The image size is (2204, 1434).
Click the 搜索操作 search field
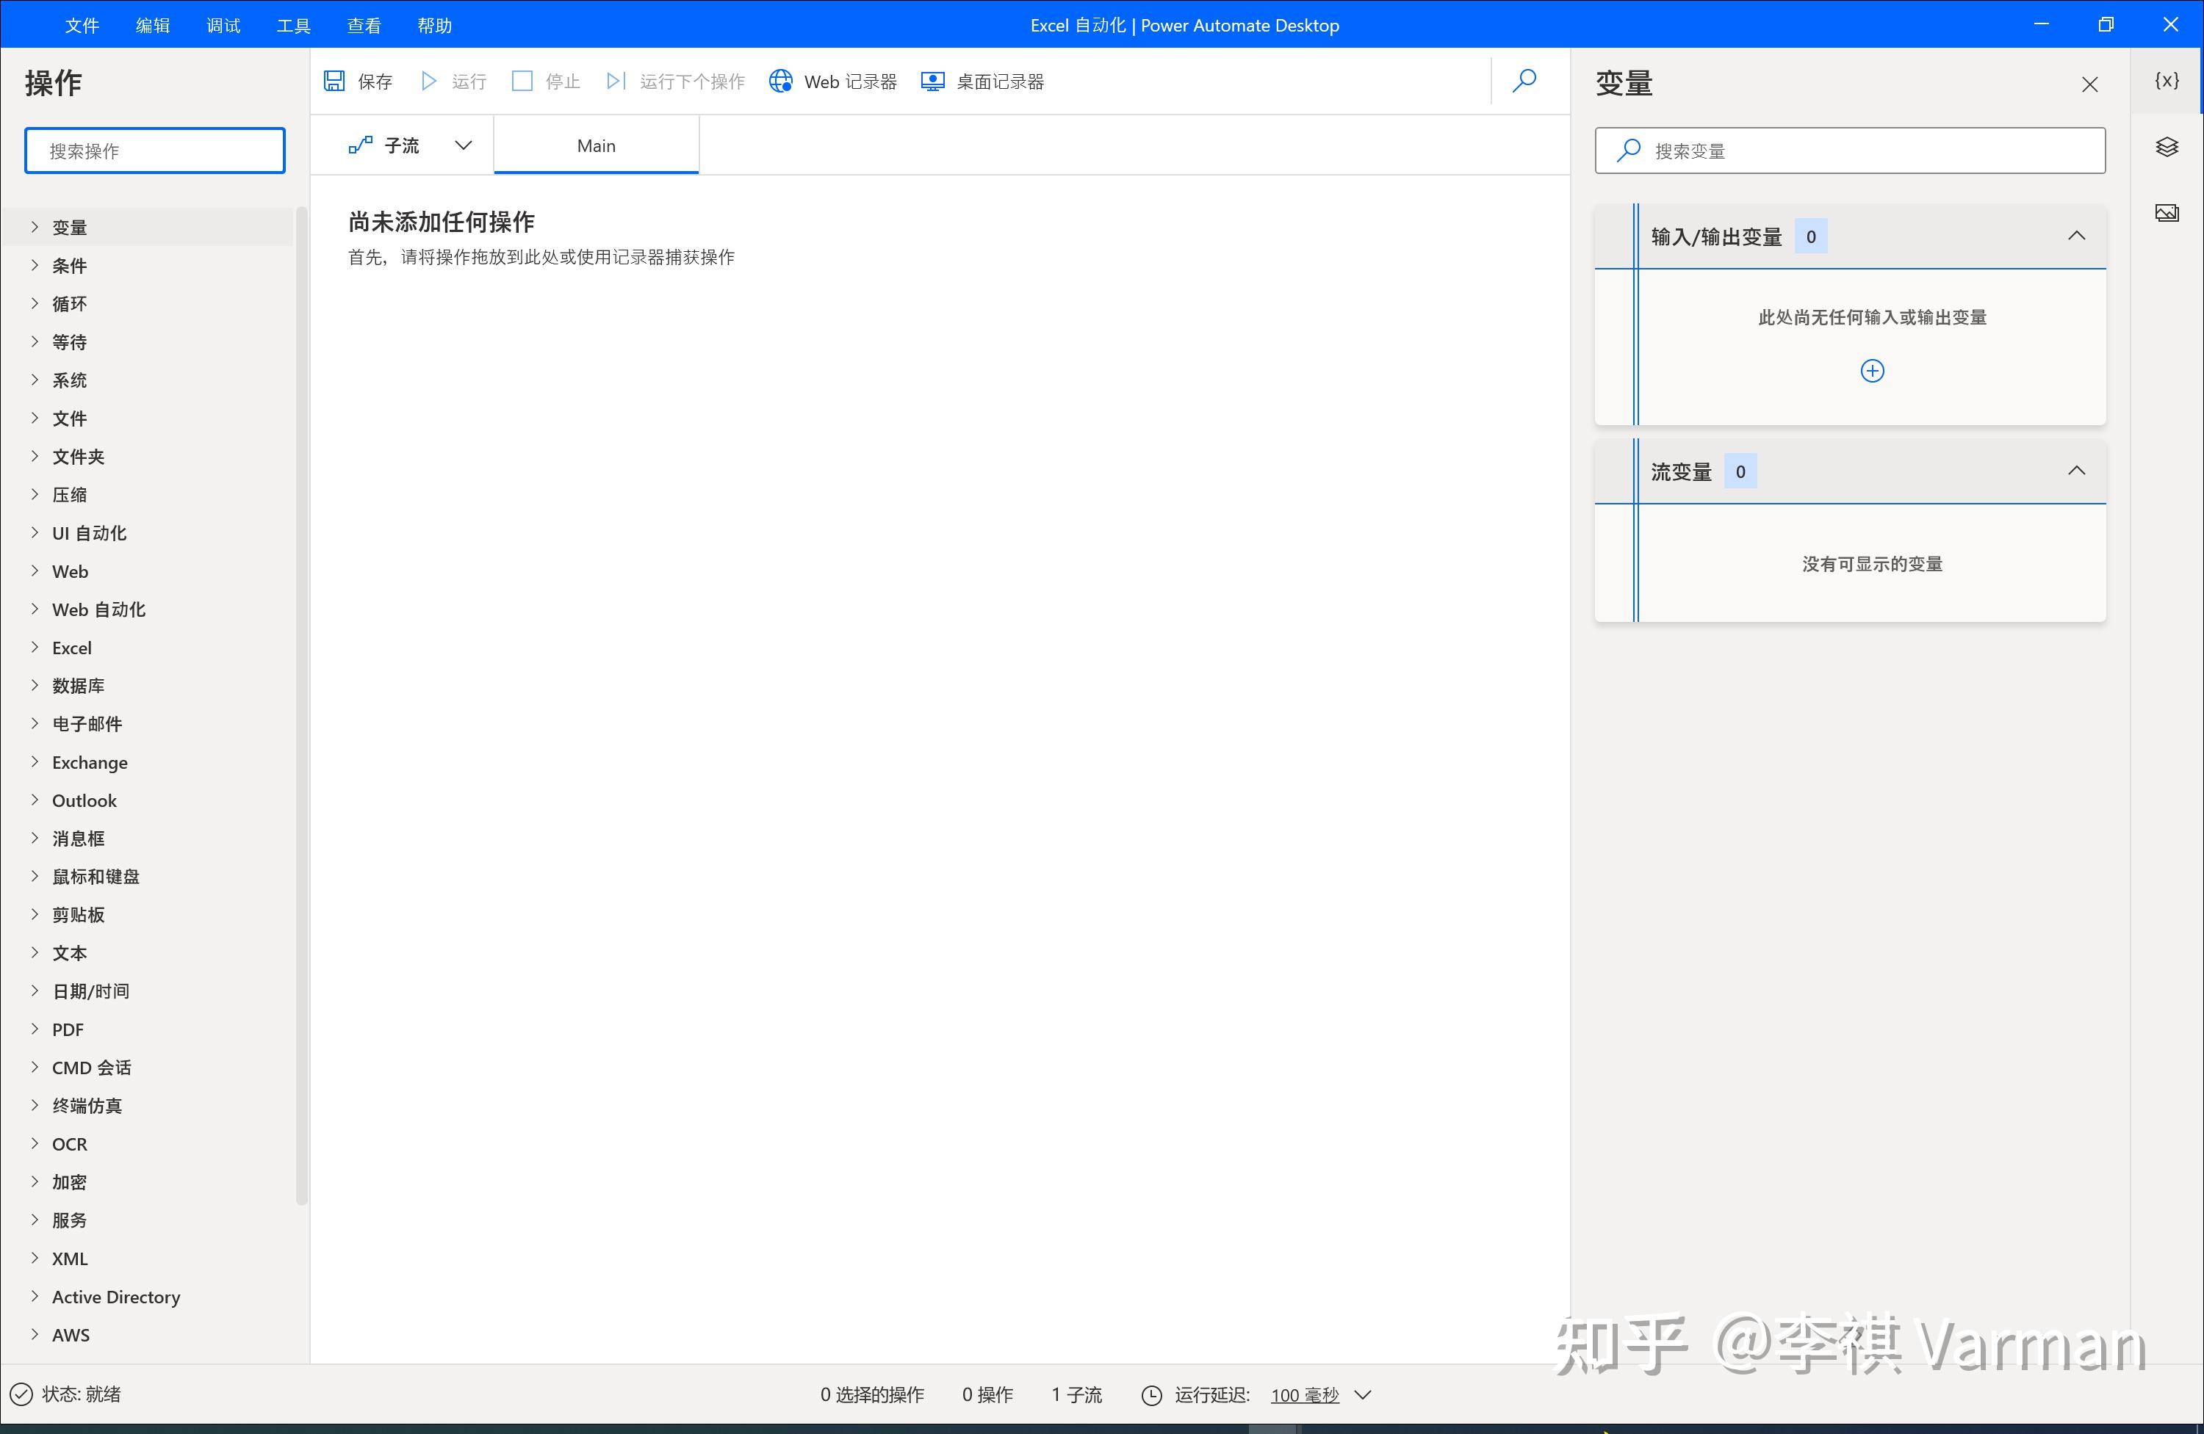pyautogui.click(x=155, y=150)
